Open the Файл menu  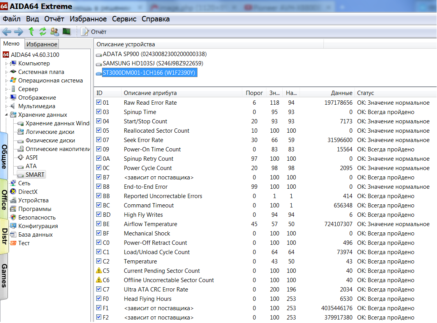11,19
